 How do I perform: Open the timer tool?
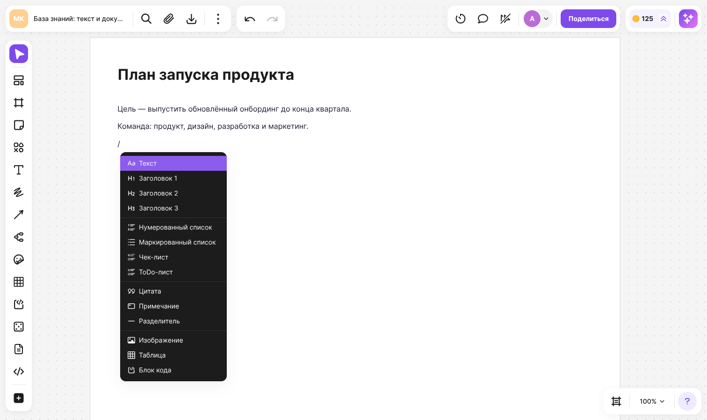(x=461, y=19)
